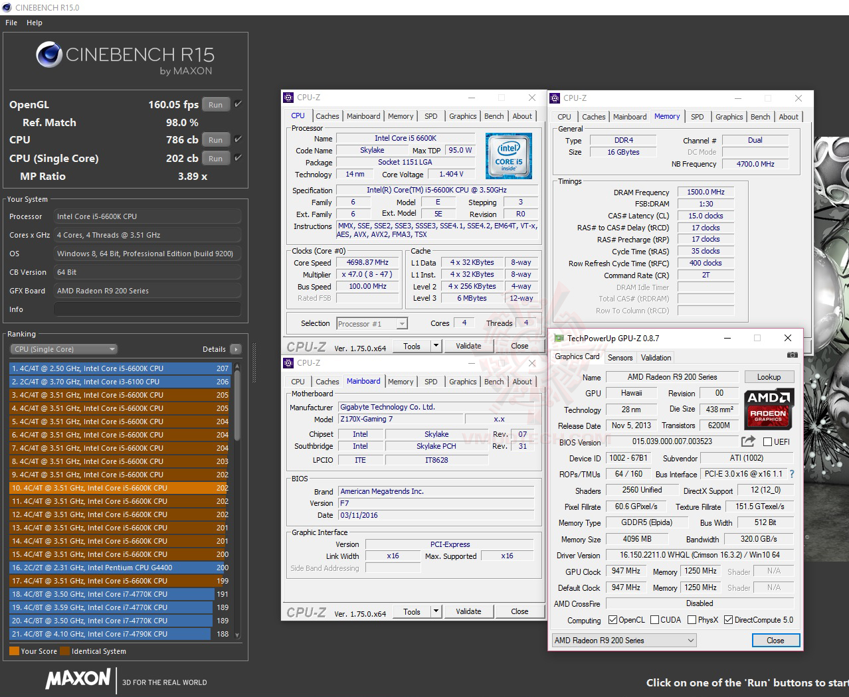Toggle the PhysX computing checkbox
The image size is (849, 697).
pyautogui.click(x=692, y=620)
